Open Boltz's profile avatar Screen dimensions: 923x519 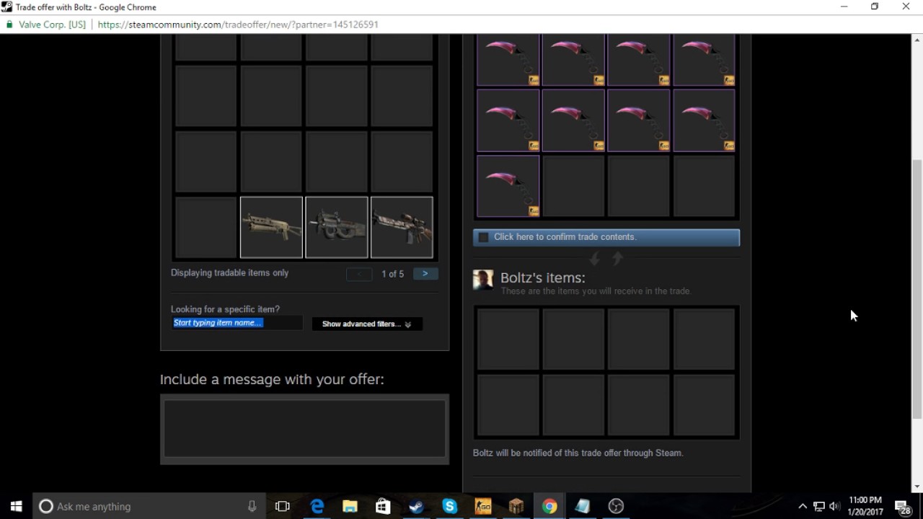tap(483, 280)
